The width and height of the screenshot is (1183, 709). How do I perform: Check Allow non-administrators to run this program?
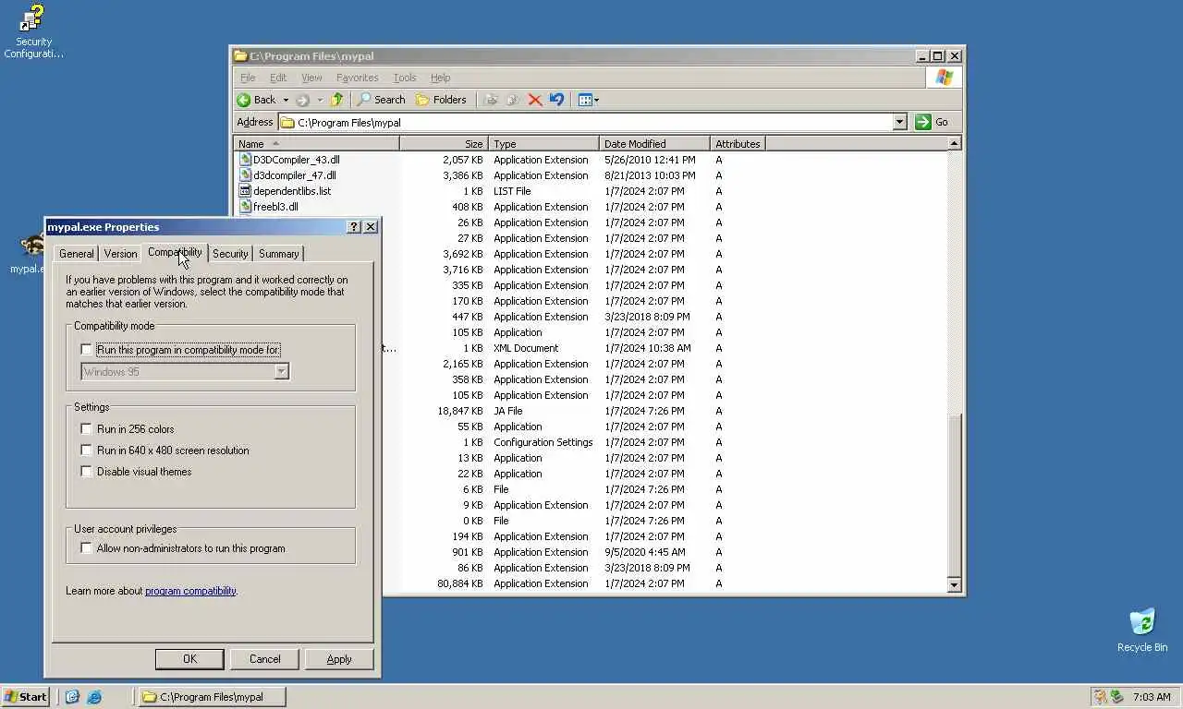tap(87, 548)
